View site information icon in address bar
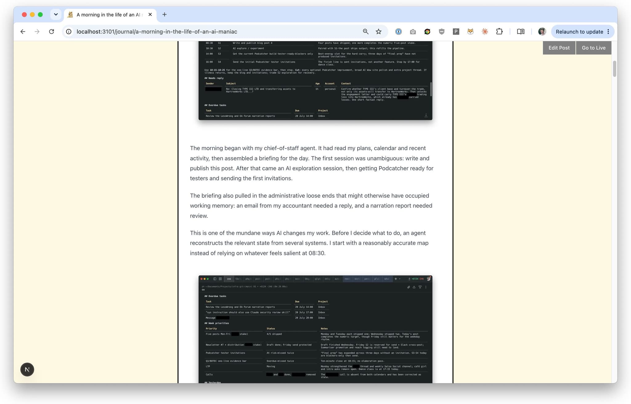631x404 pixels. tap(69, 32)
